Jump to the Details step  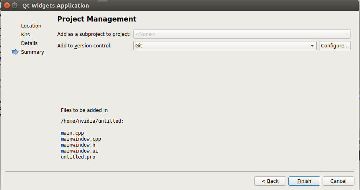(x=29, y=43)
